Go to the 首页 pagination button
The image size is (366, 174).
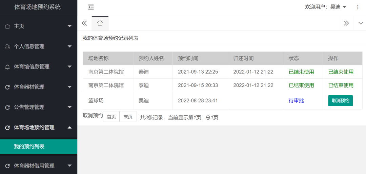click(111, 117)
